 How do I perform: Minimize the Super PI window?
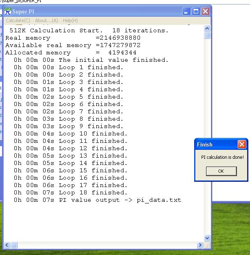pos(187,11)
